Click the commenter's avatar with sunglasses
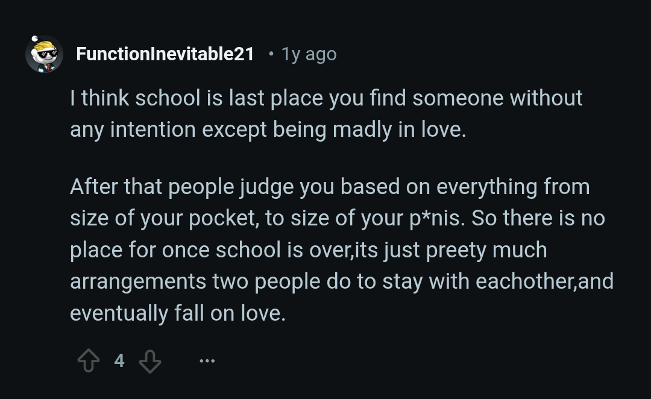651x399 pixels. [45, 54]
